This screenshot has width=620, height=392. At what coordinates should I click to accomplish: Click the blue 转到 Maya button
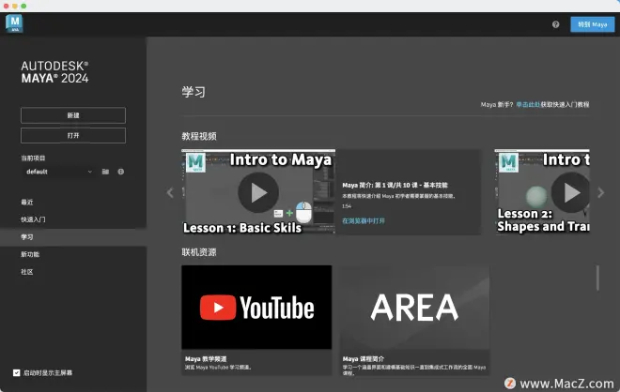tap(592, 24)
